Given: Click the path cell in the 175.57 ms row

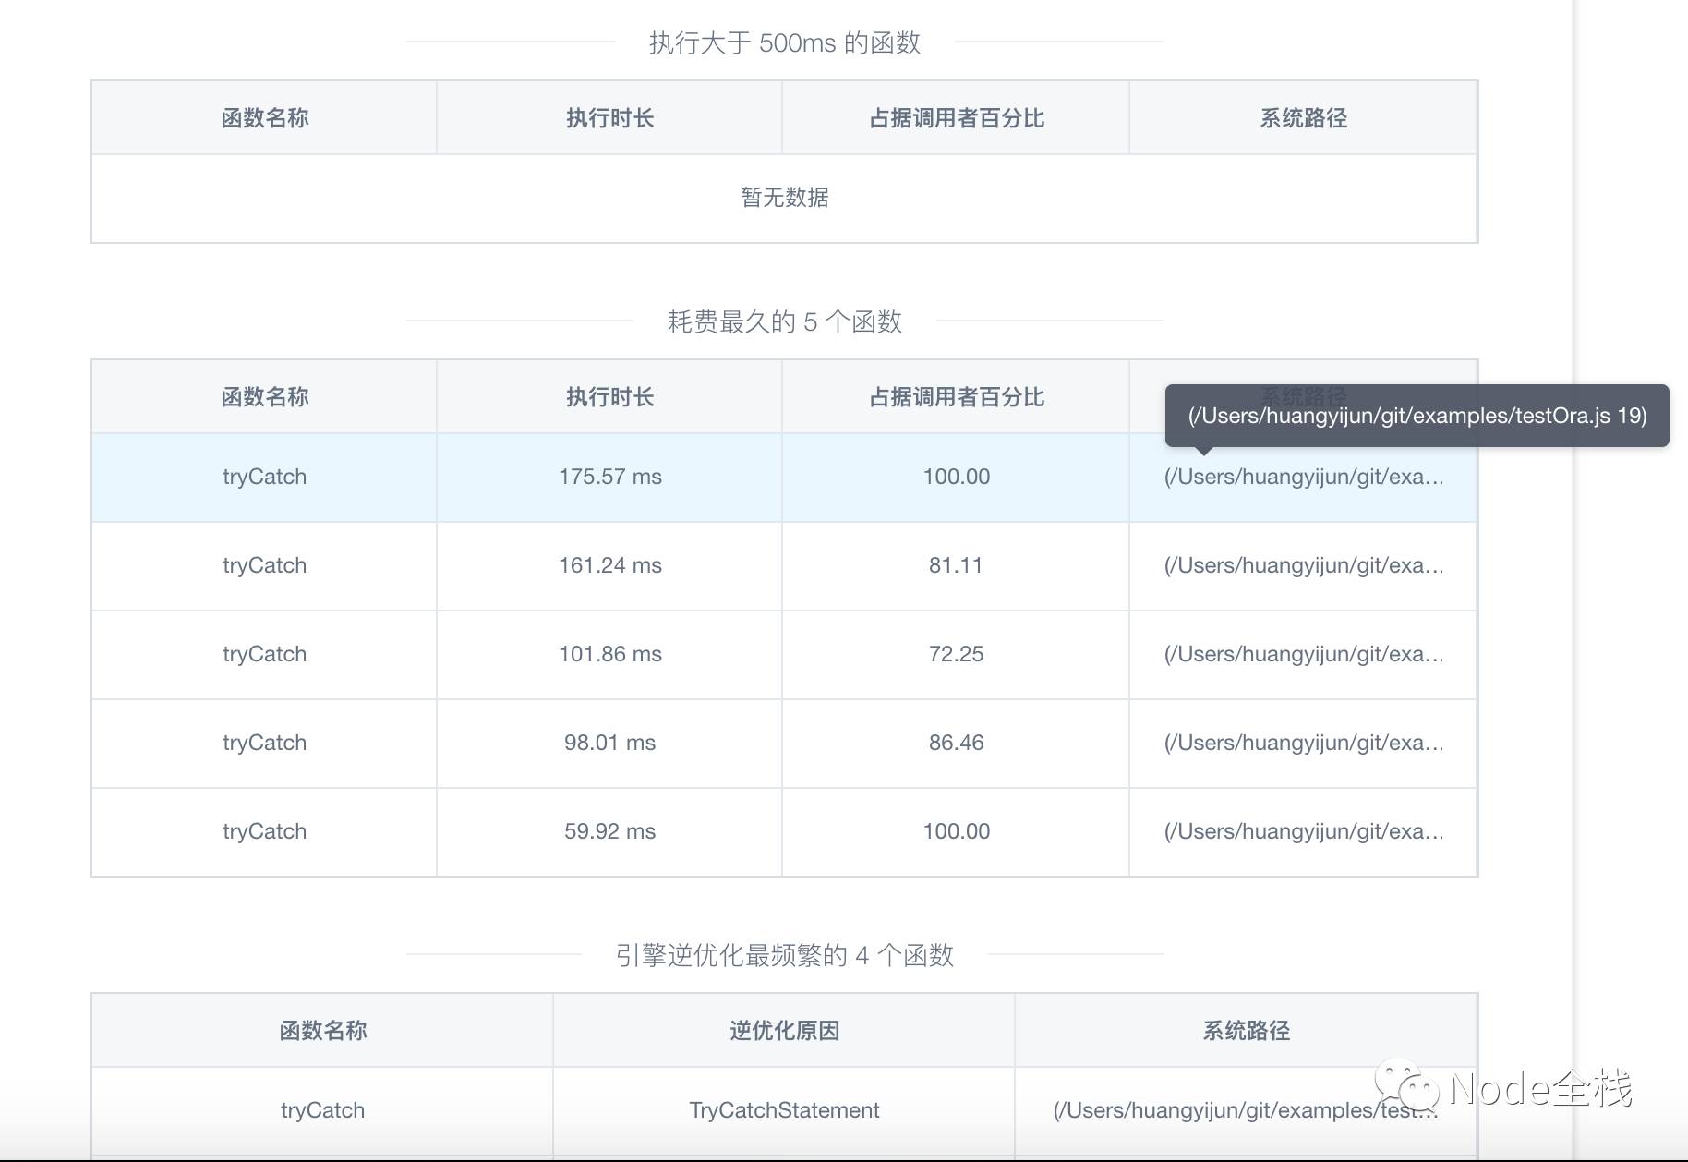Looking at the screenshot, I should 1303,477.
